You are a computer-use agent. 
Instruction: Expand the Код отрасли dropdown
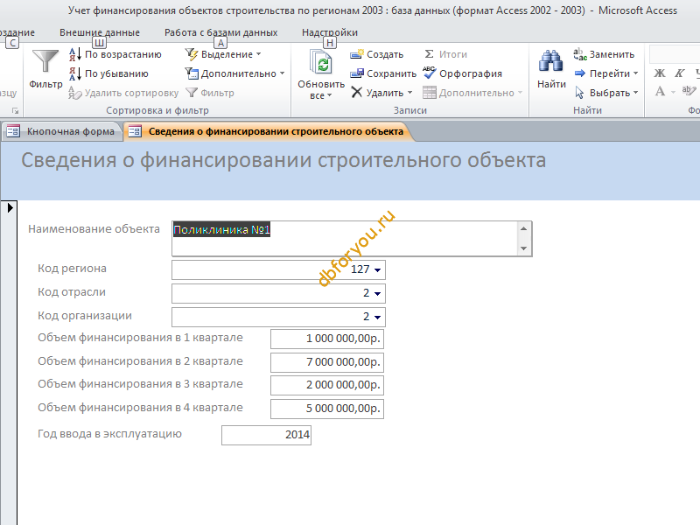click(377, 294)
